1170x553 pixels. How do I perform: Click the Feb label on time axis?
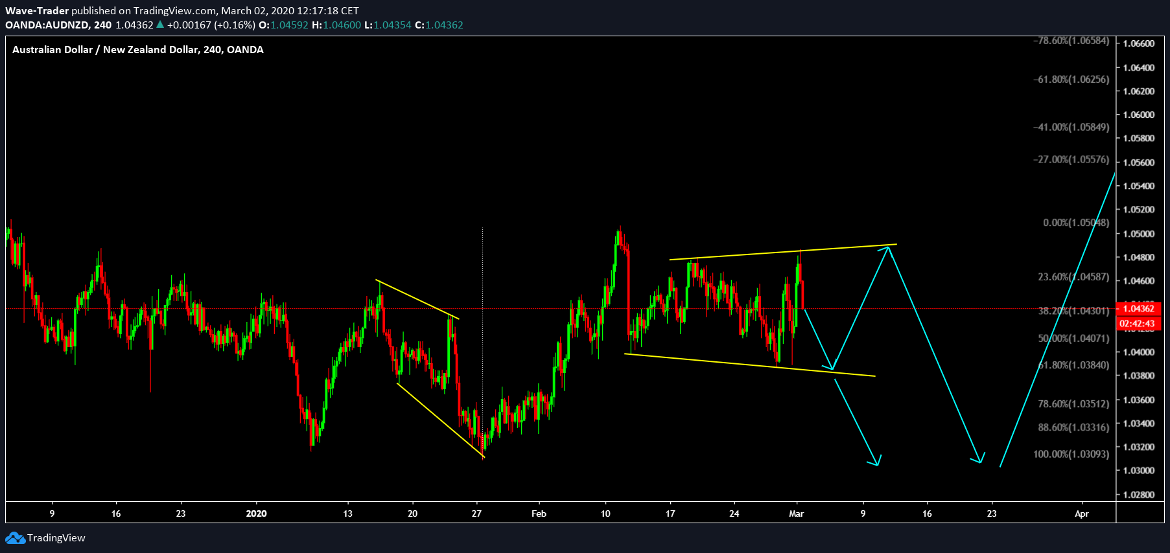539,513
